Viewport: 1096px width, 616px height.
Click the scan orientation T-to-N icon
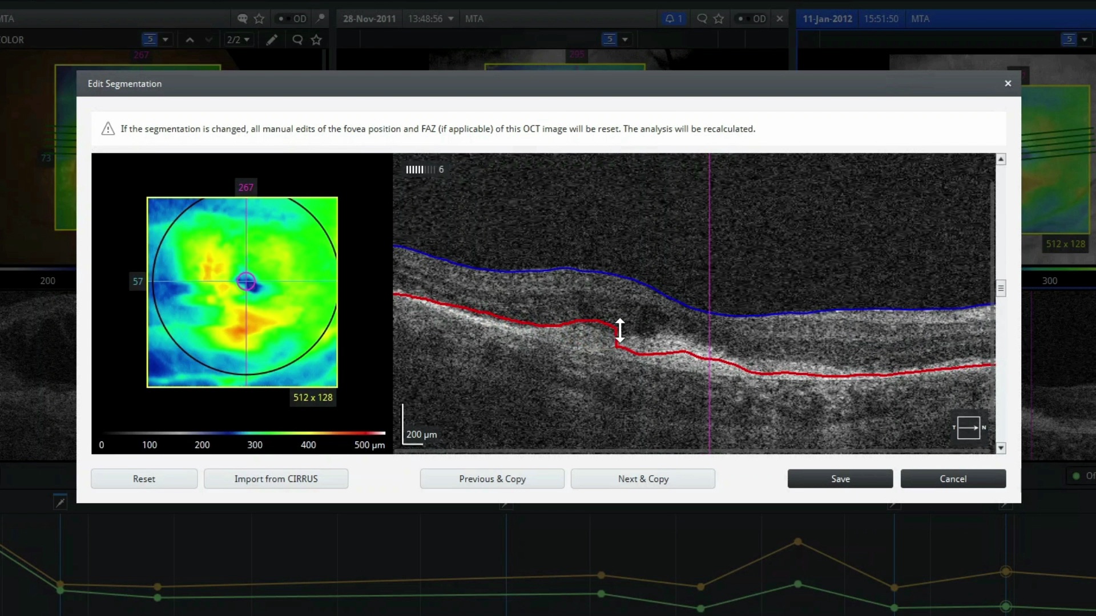969,428
